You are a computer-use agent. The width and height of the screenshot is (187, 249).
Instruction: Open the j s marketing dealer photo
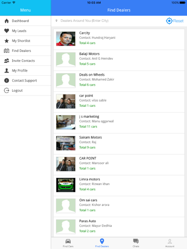[x=65, y=122]
